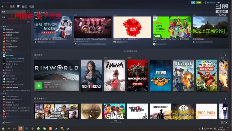Switch to the 库 library tab
Screen dimensions: 232x131
point(18,6)
